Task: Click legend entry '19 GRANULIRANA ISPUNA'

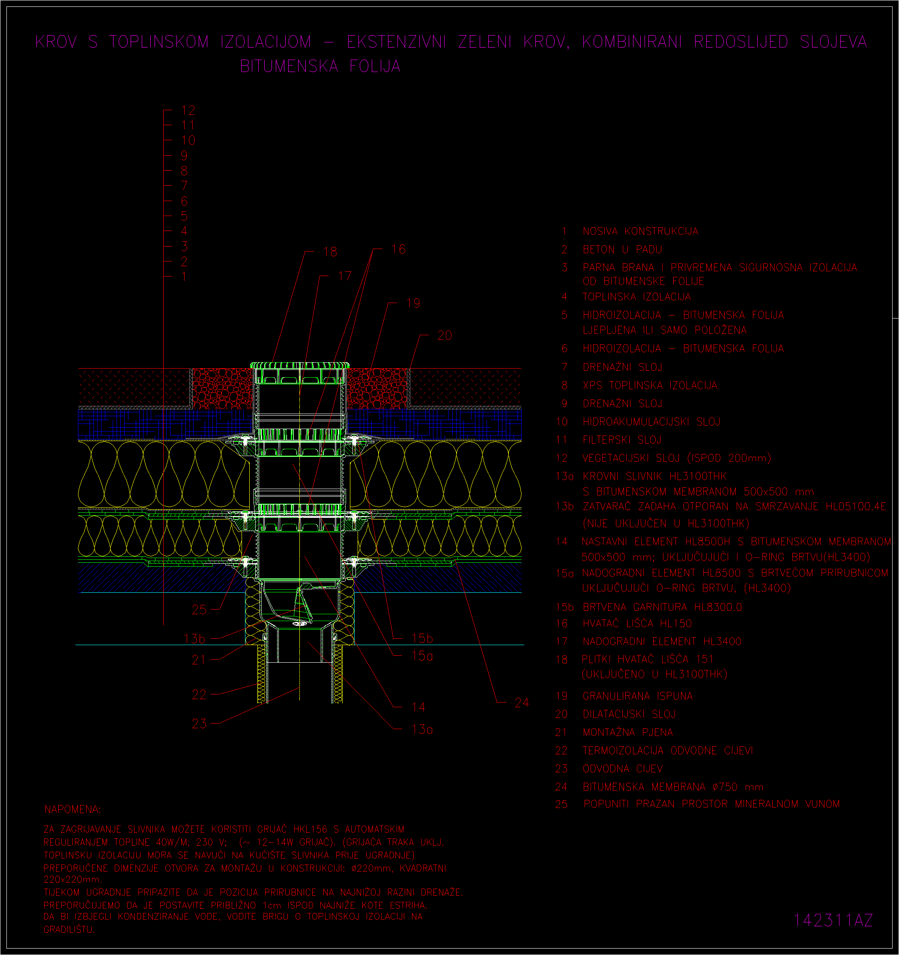Action: (x=624, y=696)
